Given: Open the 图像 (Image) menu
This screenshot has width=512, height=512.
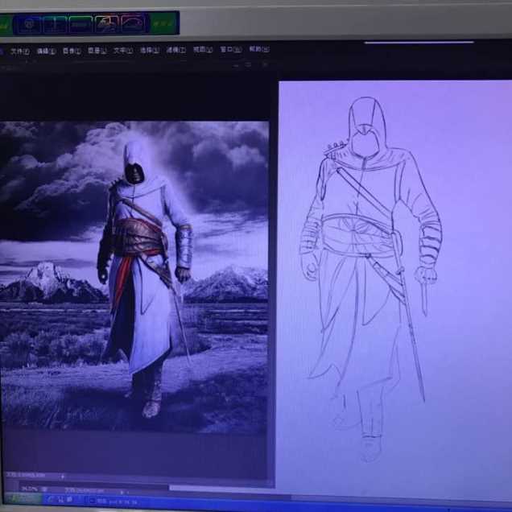Looking at the screenshot, I should [72, 51].
